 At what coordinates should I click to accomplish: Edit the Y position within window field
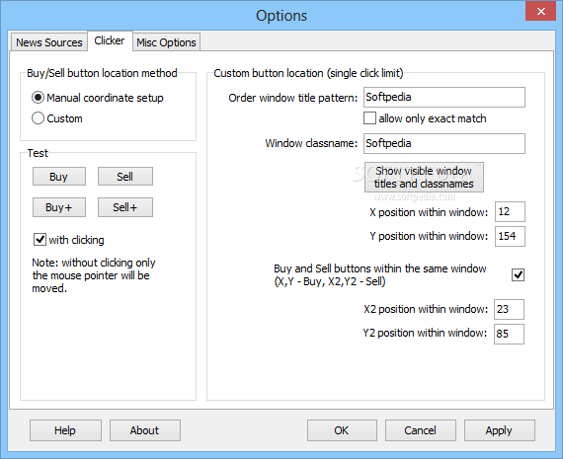pyautogui.click(x=510, y=236)
